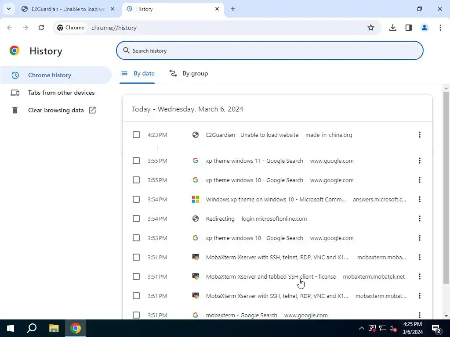Open the Downloads icon in toolbar
Screen dimensions: 450x337
392,28
